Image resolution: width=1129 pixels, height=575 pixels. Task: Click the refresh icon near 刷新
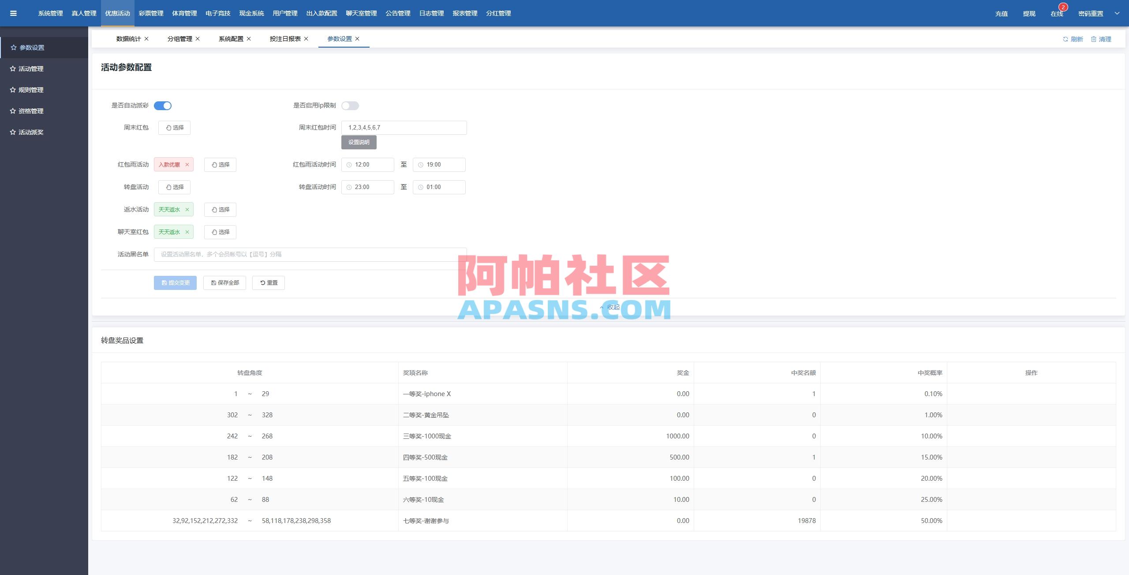coord(1065,39)
